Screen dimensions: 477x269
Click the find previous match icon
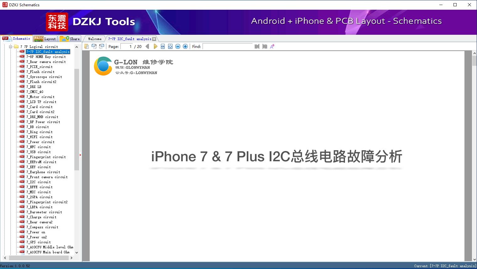(x=257, y=46)
